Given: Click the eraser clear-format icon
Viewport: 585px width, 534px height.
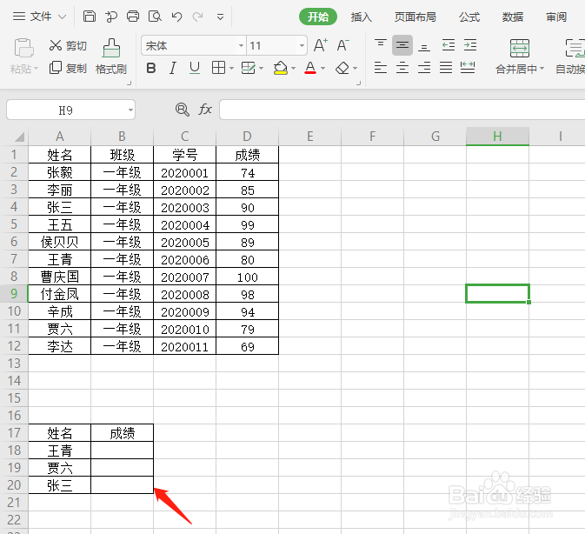Looking at the screenshot, I should coord(342,68).
